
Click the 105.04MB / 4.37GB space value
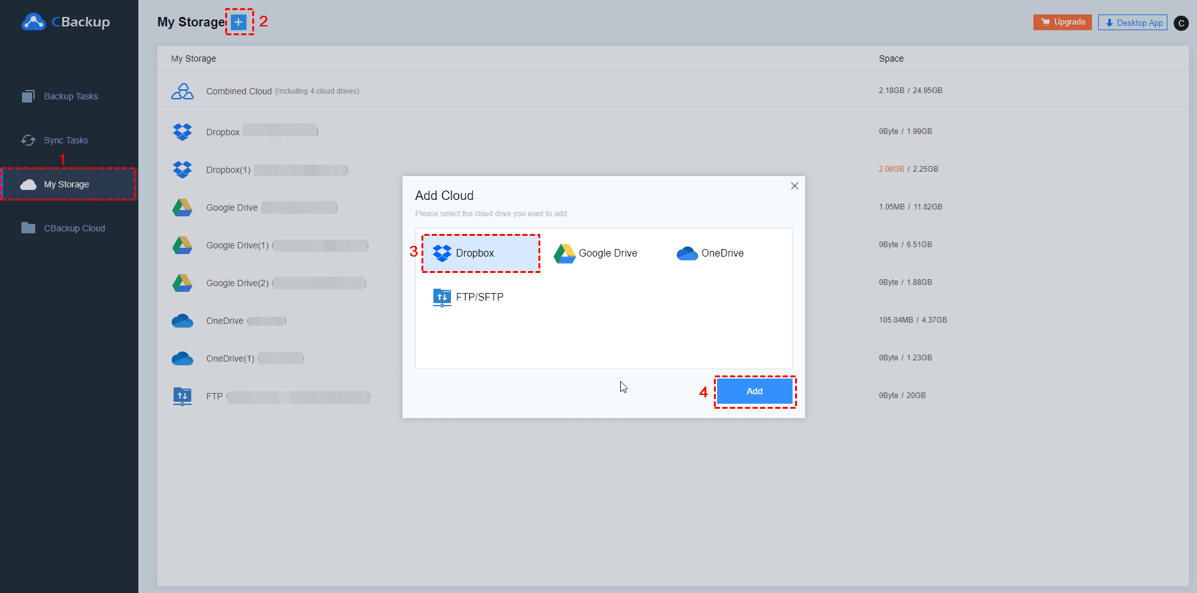[x=913, y=320]
